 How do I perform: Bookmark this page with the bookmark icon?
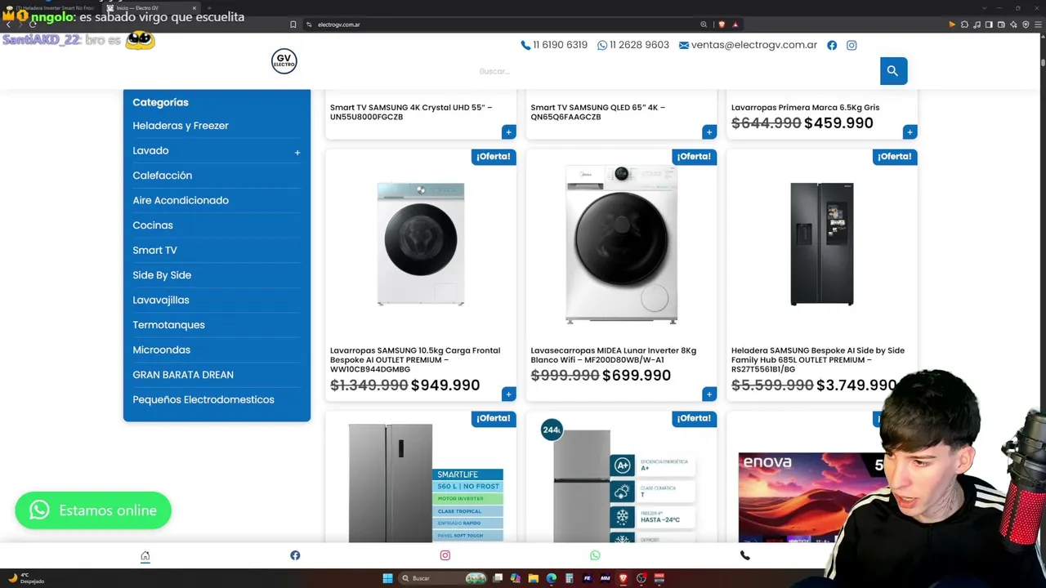[293, 24]
